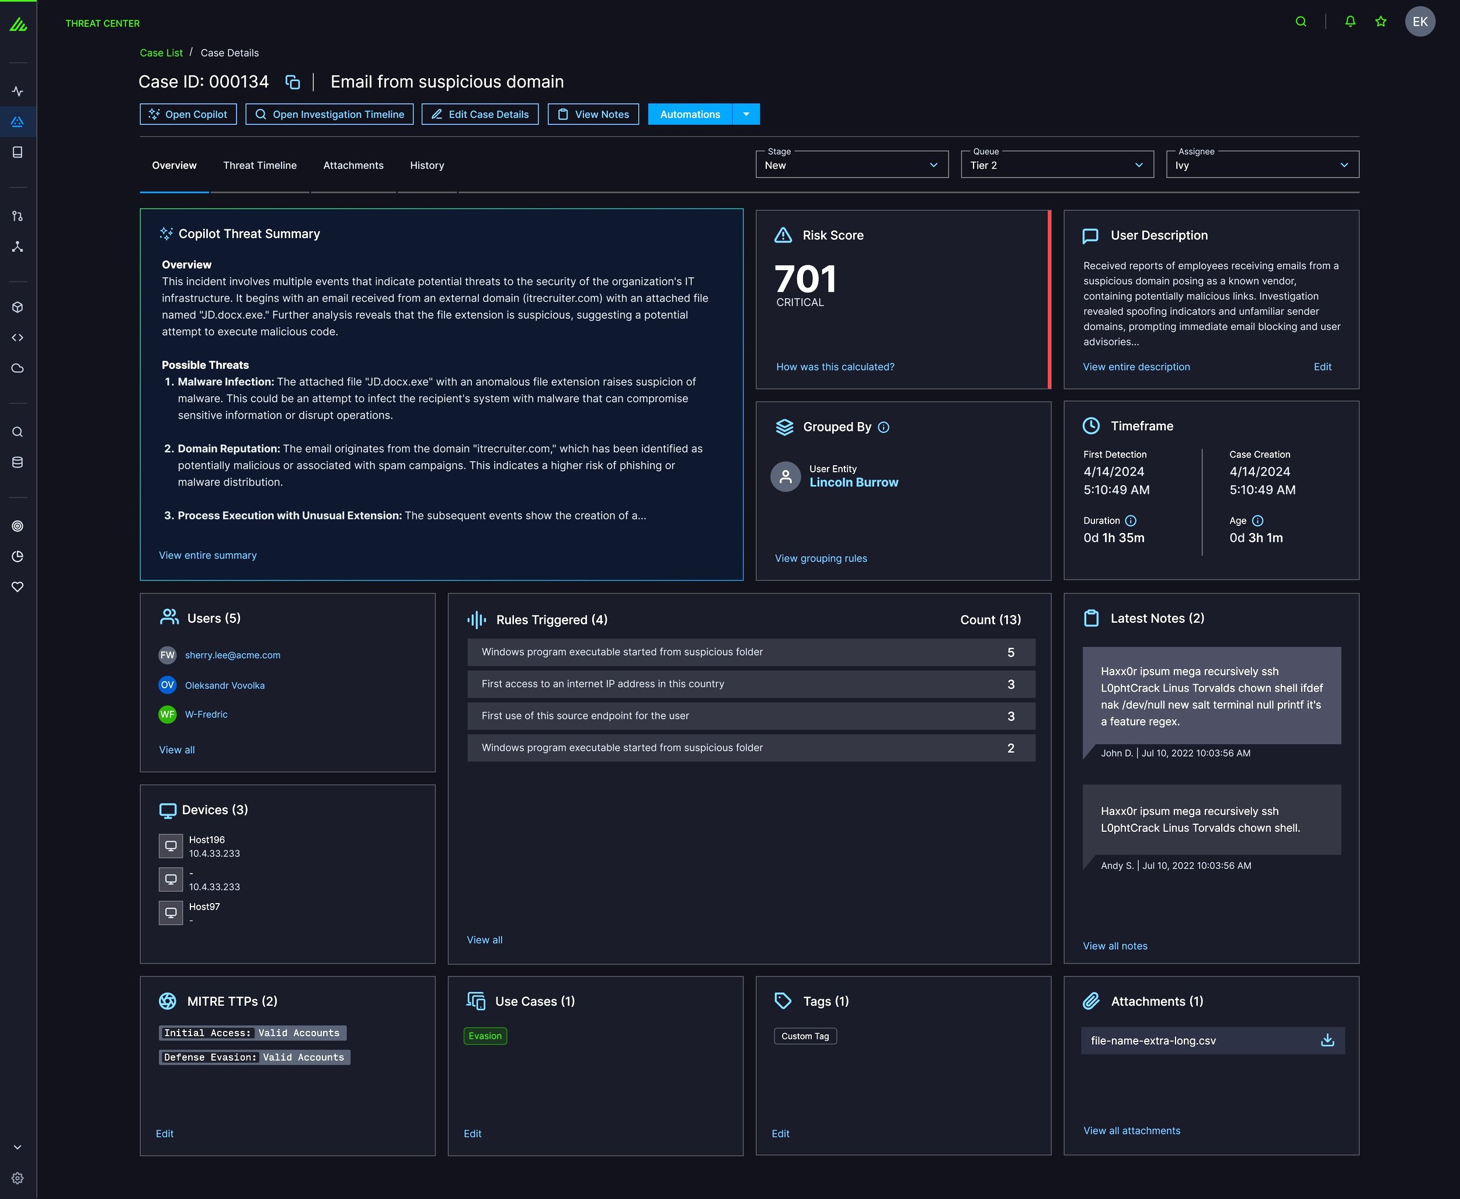Edit the MITRE TTPs card
Viewport: 1460px width, 1199px height.
point(165,1134)
